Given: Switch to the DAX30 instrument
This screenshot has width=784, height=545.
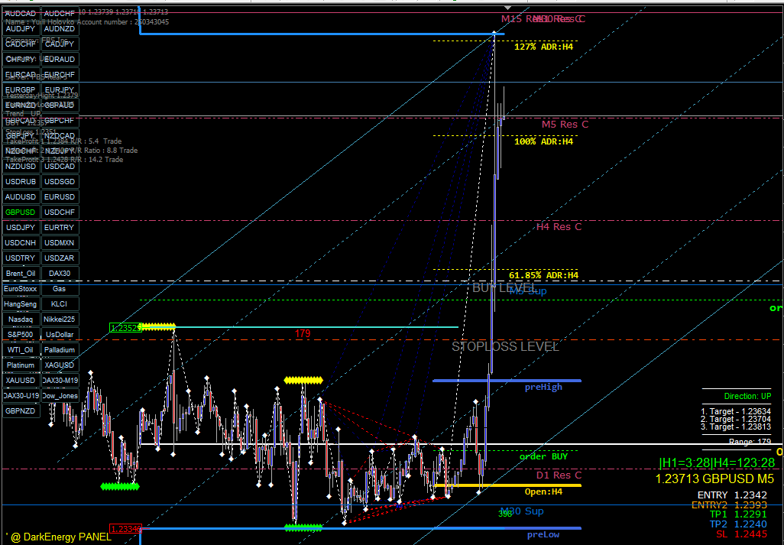Looking at the screenshot, I should [60, 274].
